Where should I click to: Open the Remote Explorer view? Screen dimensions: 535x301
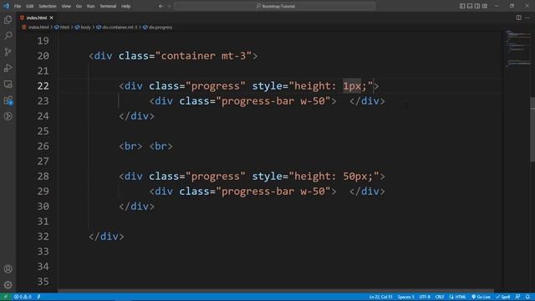coord(8,84)
